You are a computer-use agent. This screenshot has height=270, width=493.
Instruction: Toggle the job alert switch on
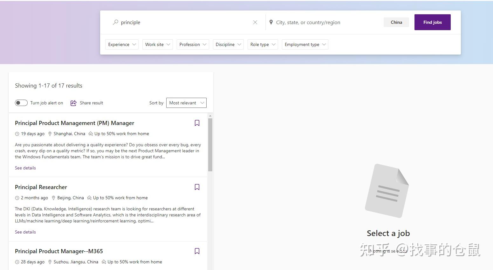point(21,103)
